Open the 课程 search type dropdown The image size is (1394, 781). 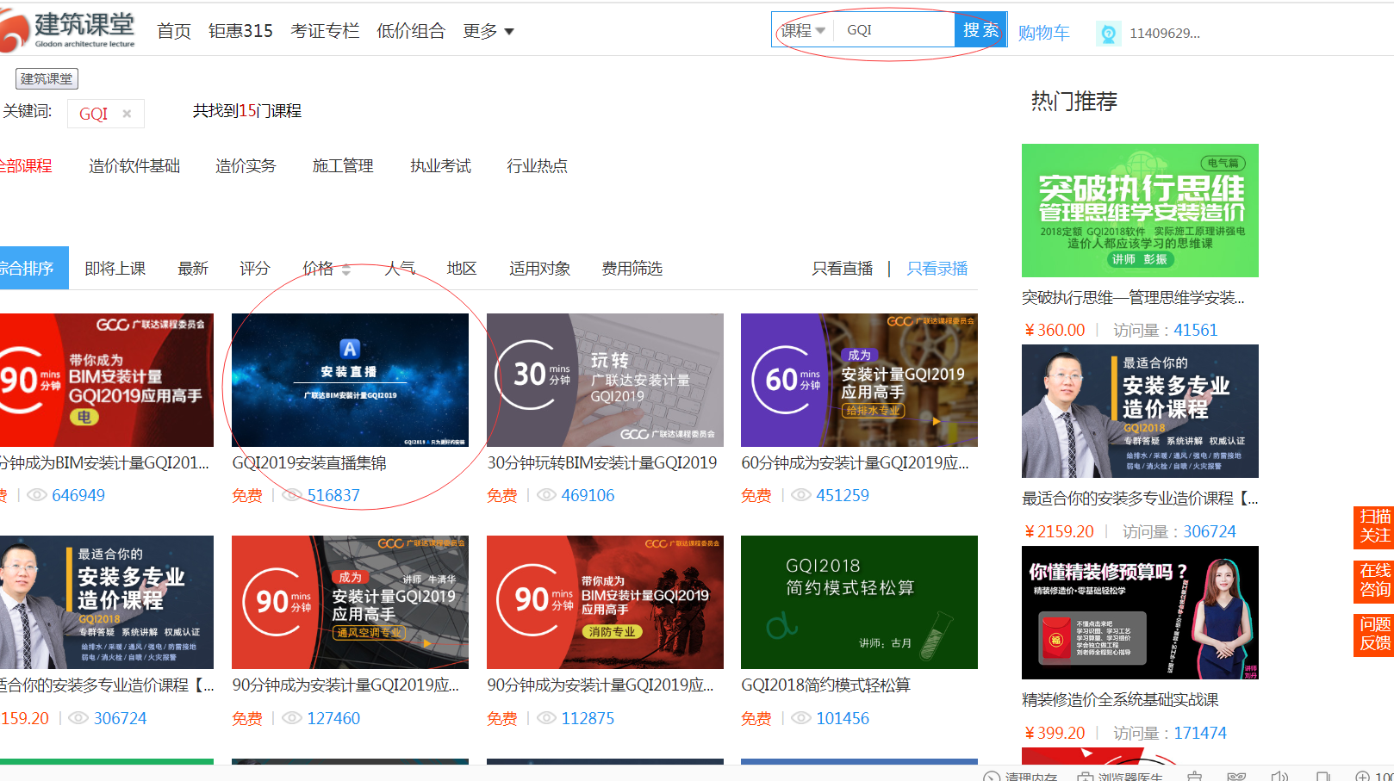click(803, 30)
